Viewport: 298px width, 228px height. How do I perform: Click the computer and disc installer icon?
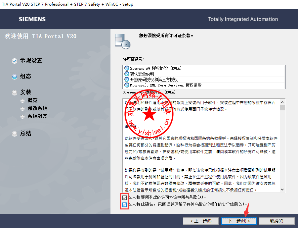point(123,41)
